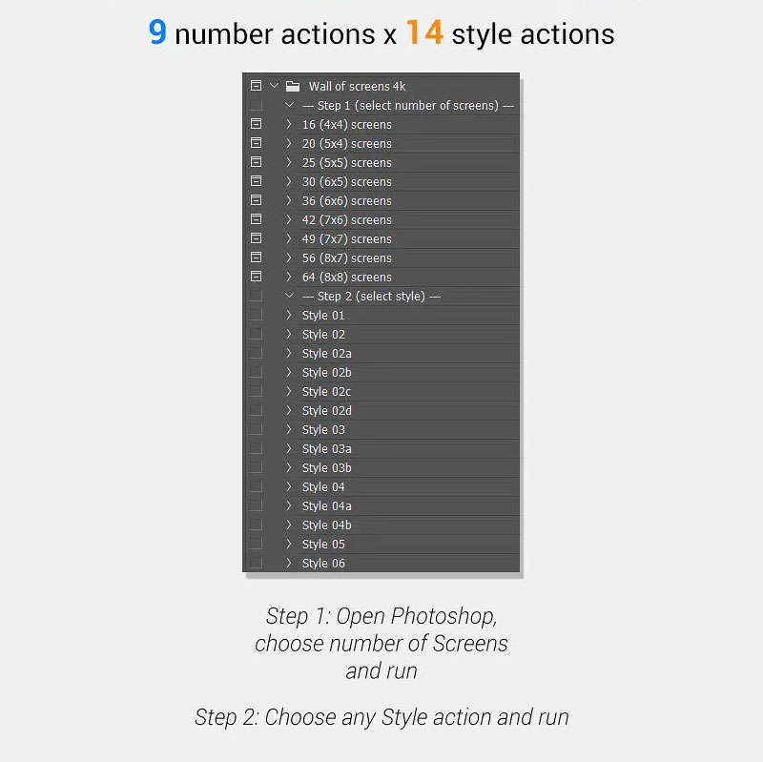Toggle dialog icon for 20 (5x4) screens

[256, 143]
